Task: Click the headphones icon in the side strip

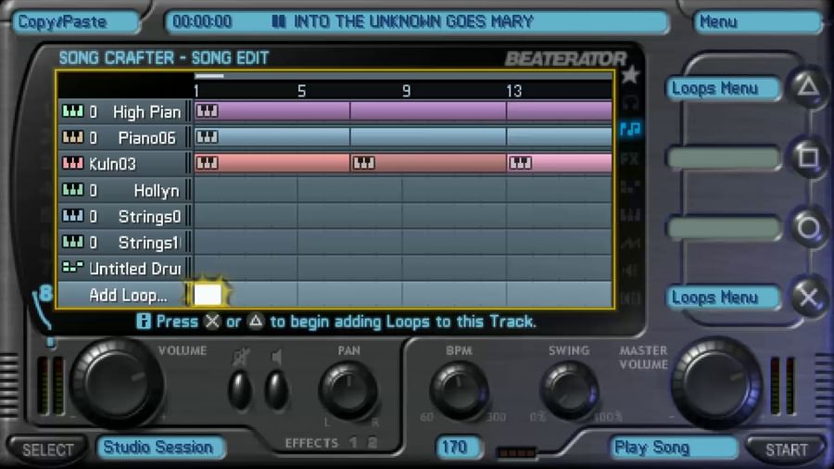Action: [630, 102]
